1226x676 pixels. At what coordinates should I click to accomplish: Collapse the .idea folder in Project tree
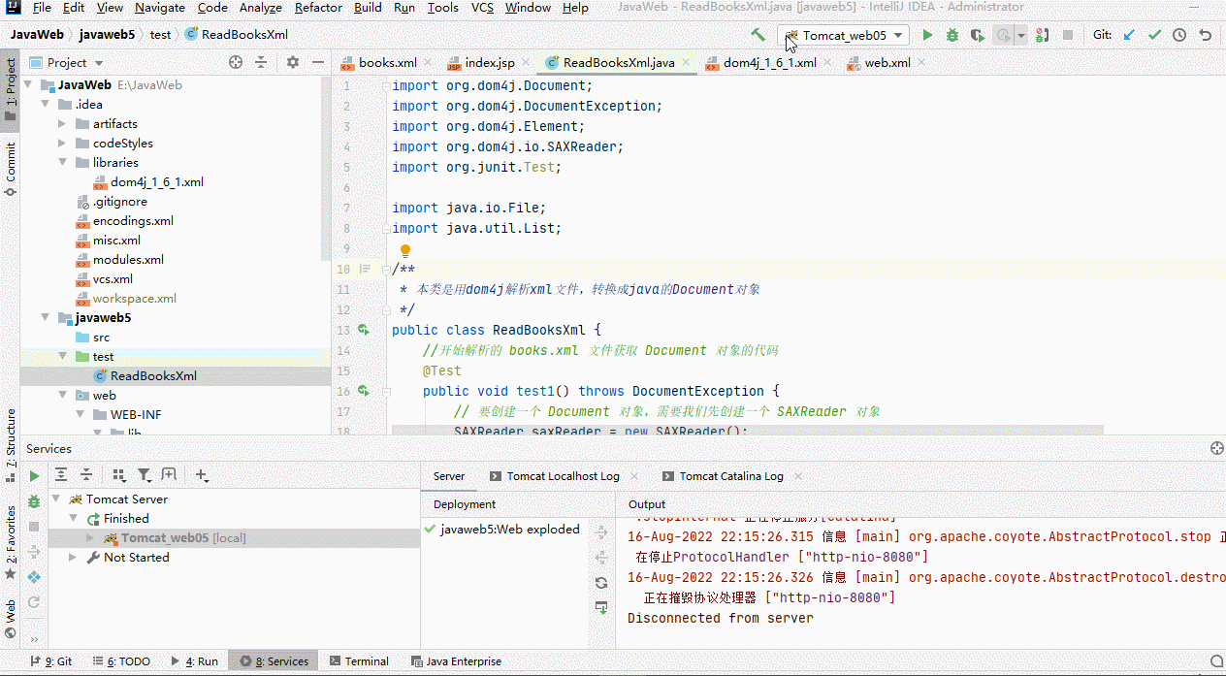click(45, 105)
